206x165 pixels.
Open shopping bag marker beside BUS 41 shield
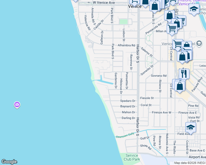(169, 16)
